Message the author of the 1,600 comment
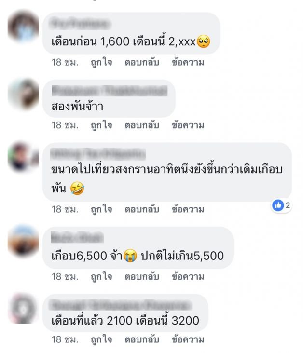The image size is (303, 353). click(188, 62)
